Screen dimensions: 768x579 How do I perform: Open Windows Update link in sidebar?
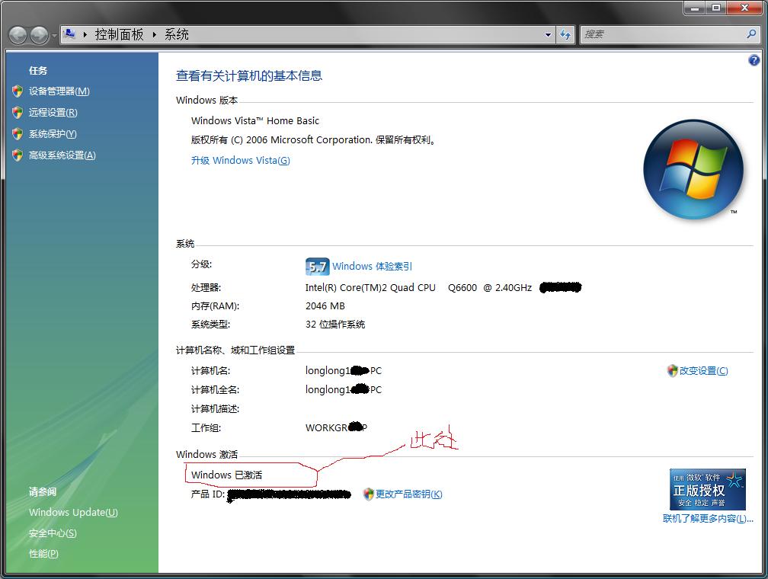coord(73,513)
